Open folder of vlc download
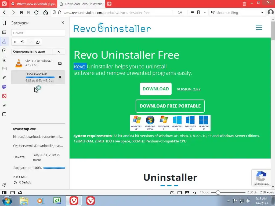Screen dimensions: 275x206 point(60,63)
